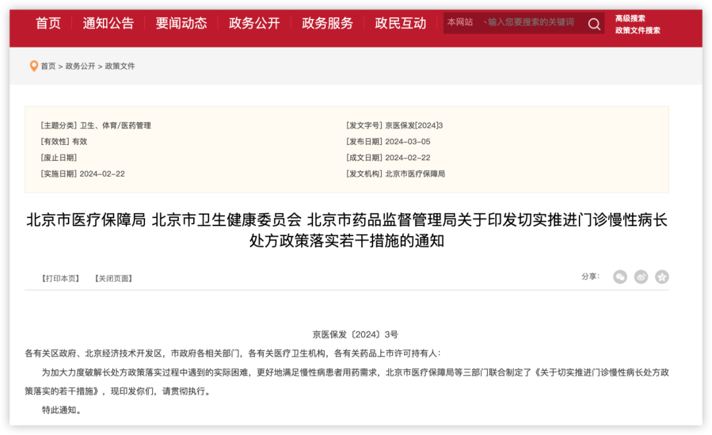Image resolution: width=712 pixels, height=435 pixels.
Task: Go to 要闻动态 section
Action: click(181, 23)
